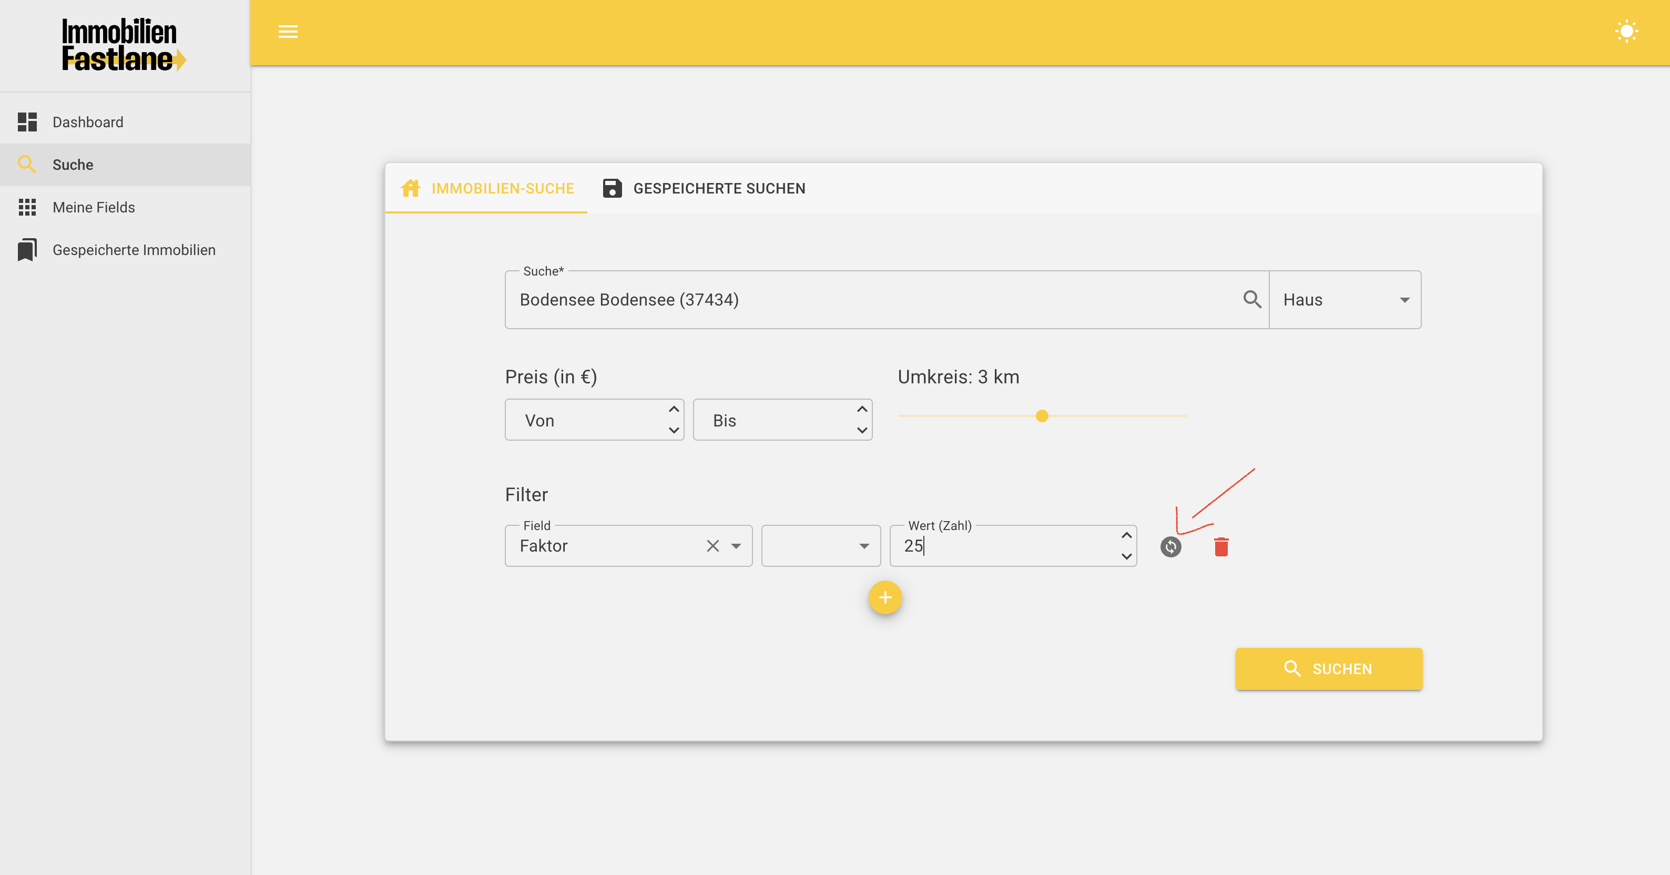The height and width of the screenshot is (875, 1670).
Task: Add a new filter with plus button
Action: coord(885,597)
